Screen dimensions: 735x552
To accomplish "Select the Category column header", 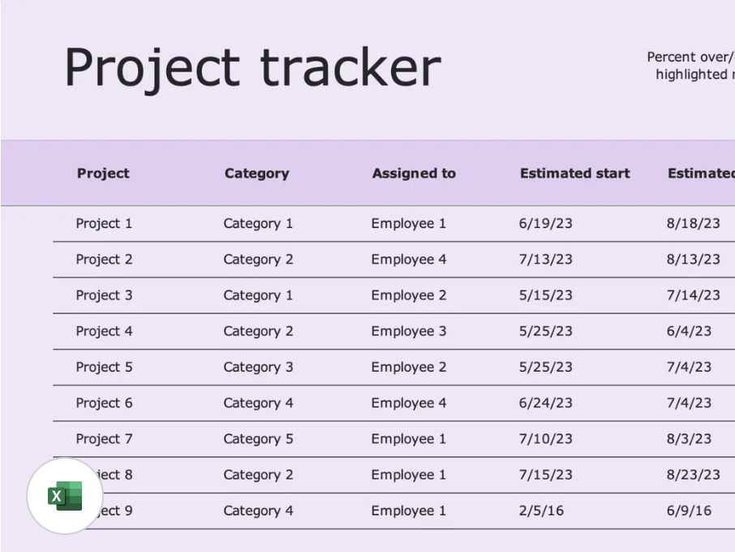I will (256, 173).
